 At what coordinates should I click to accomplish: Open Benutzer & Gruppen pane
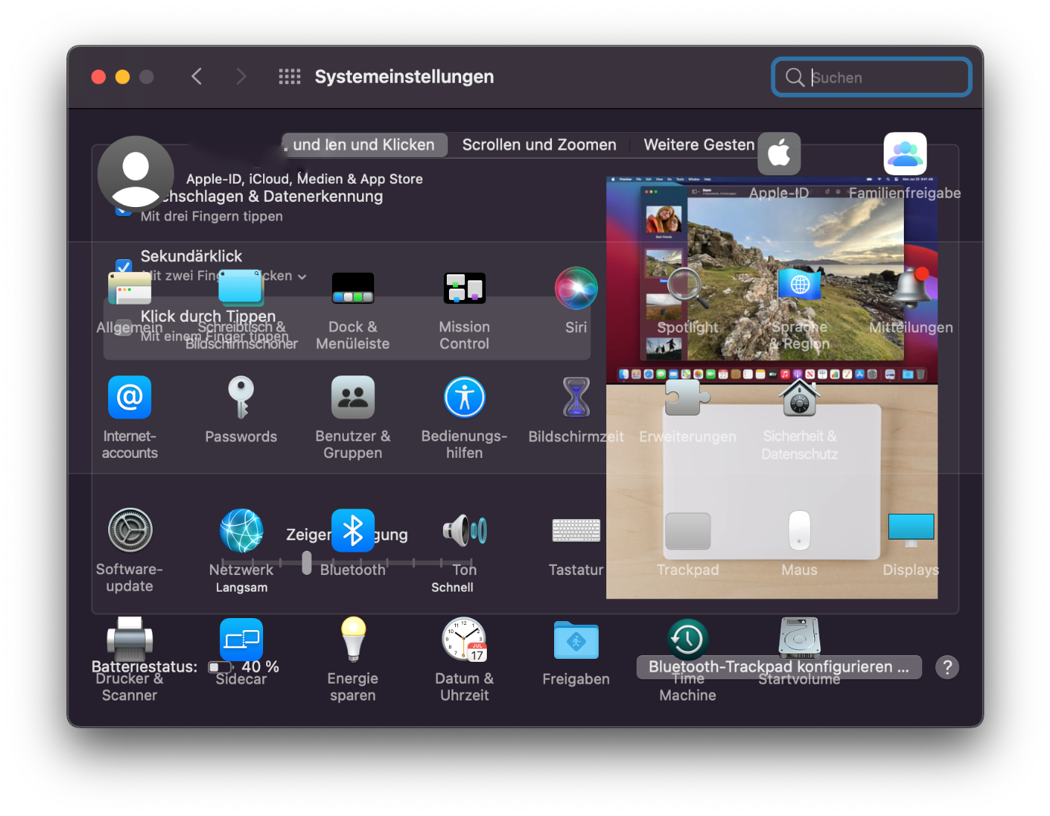pos(352,397)
